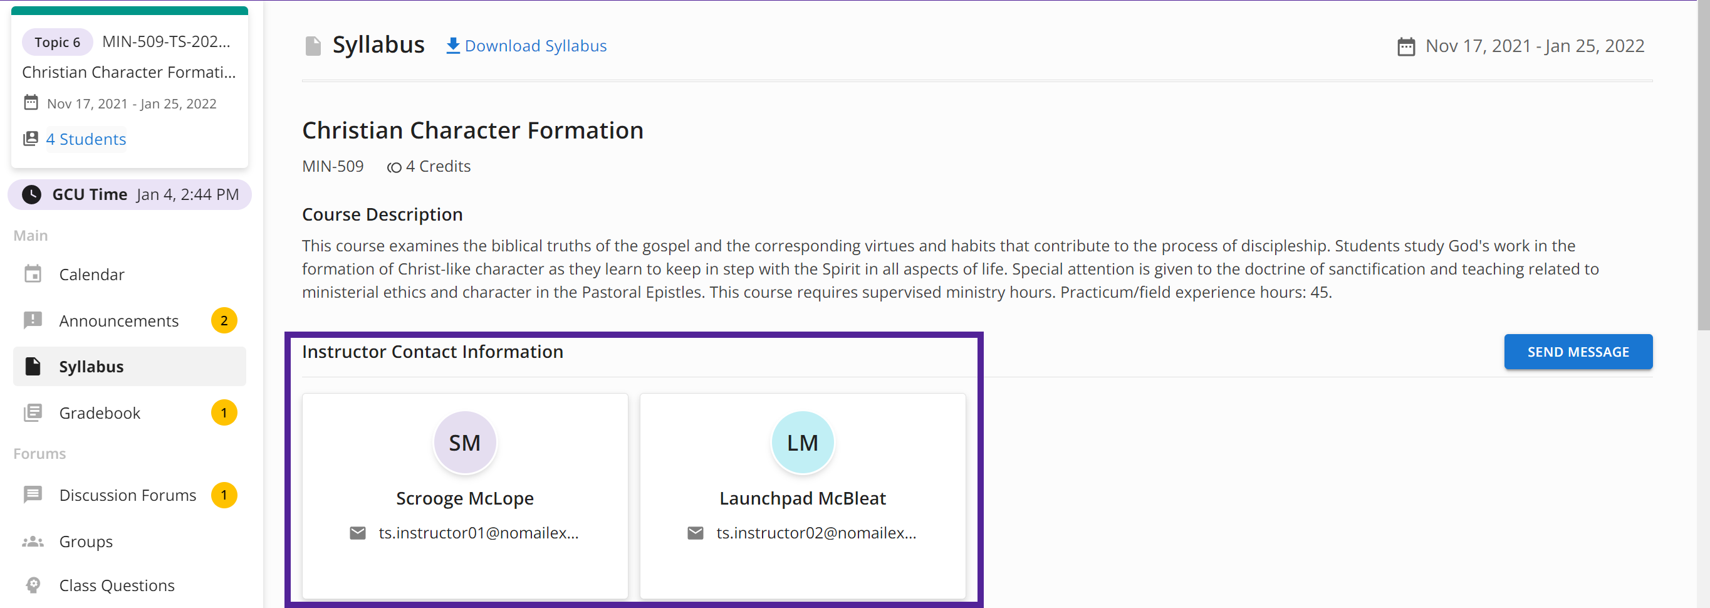Click the students icon beside 4 Students

tap(31, 139)
